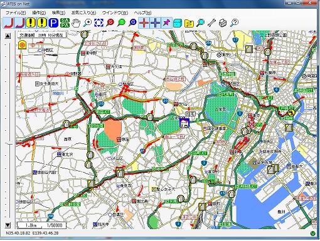Click the red S start-point pin
The height and width of the screenshot is (241, 320).
110,23
